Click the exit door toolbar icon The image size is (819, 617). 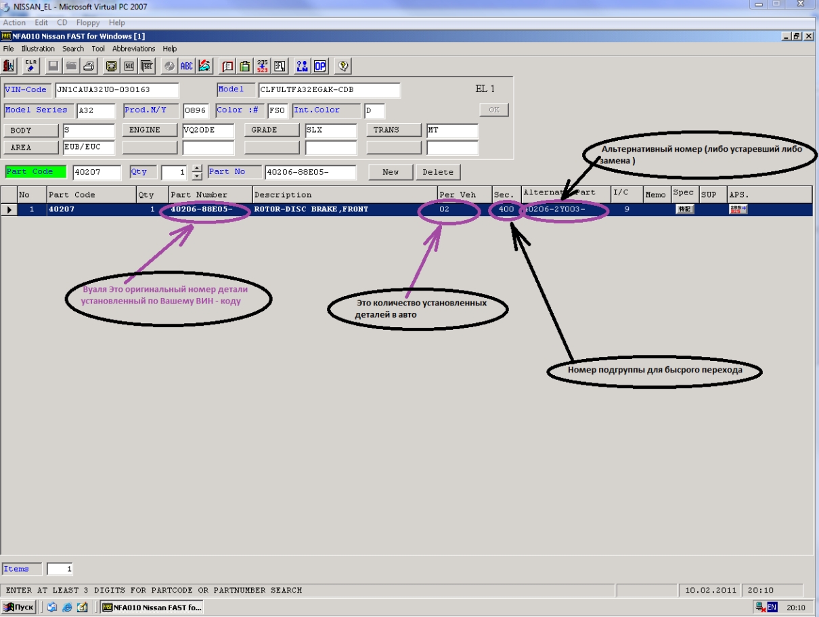click(9, 66)
